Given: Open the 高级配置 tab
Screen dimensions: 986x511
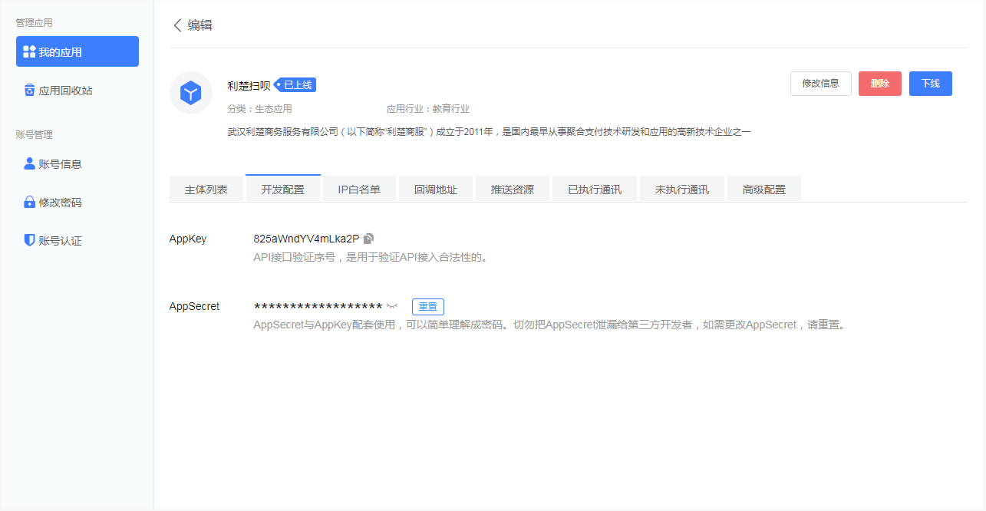Looking at the screenshot, I should (x=764, y=188).
